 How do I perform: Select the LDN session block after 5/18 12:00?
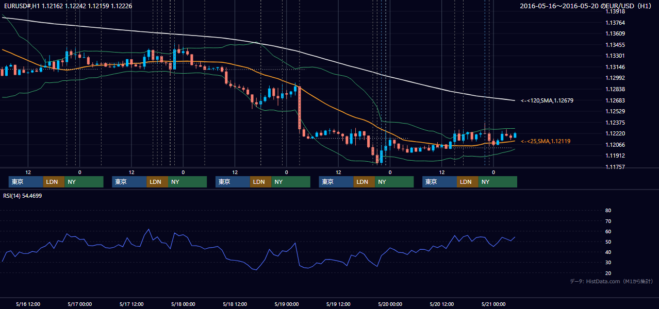(x=261, y=182)
